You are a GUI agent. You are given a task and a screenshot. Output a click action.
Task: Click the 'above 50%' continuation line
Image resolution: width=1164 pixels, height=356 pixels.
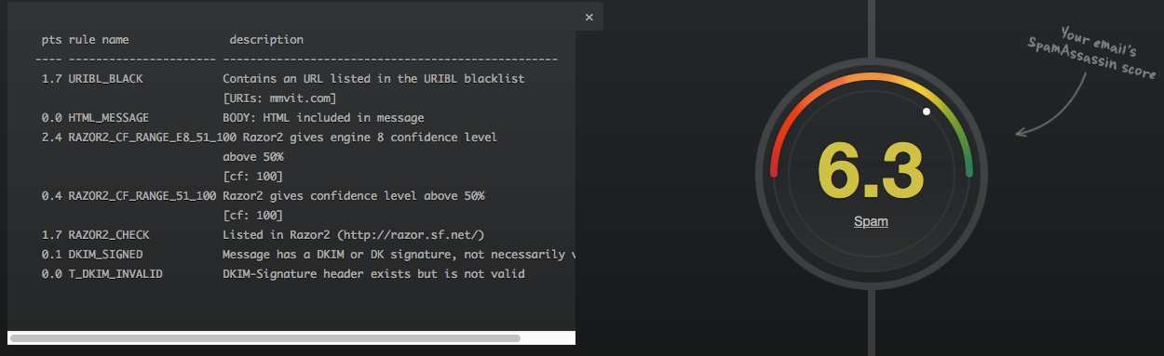coord(252,157)
